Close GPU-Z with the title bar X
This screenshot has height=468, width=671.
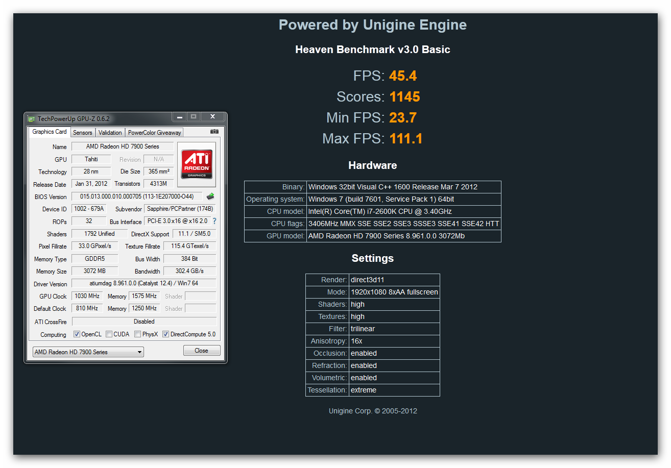(x=212, y=117)
